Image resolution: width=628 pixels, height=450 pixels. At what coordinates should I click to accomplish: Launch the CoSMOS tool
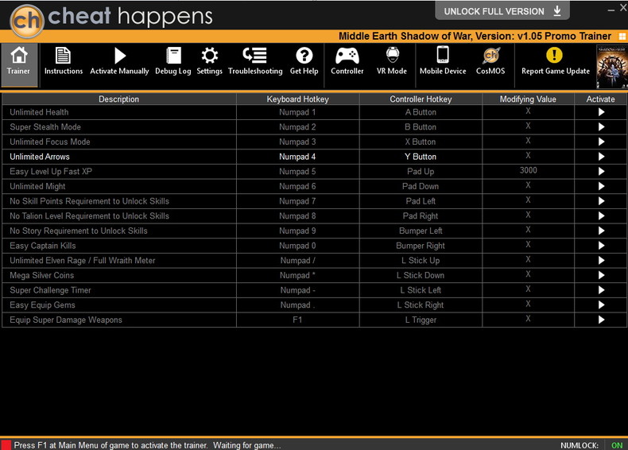(490, 61)
